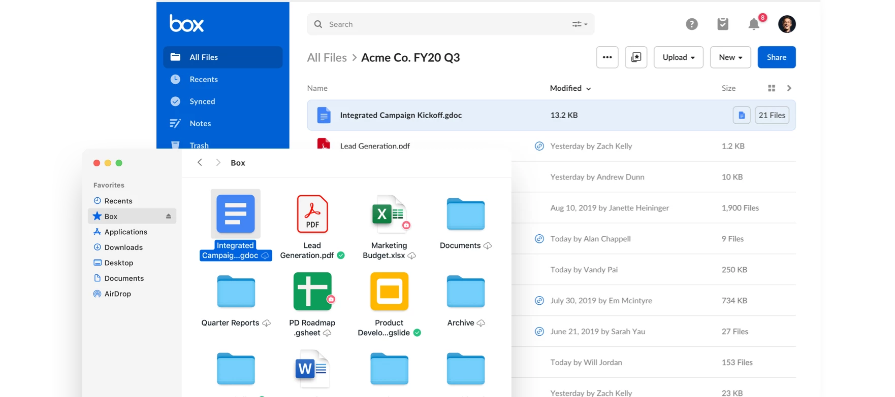The width and height of the screenshot is (895, 397).
Task: Select Documents folder in Finder grid
Action: pyautogui.click(x=466, y=214)
